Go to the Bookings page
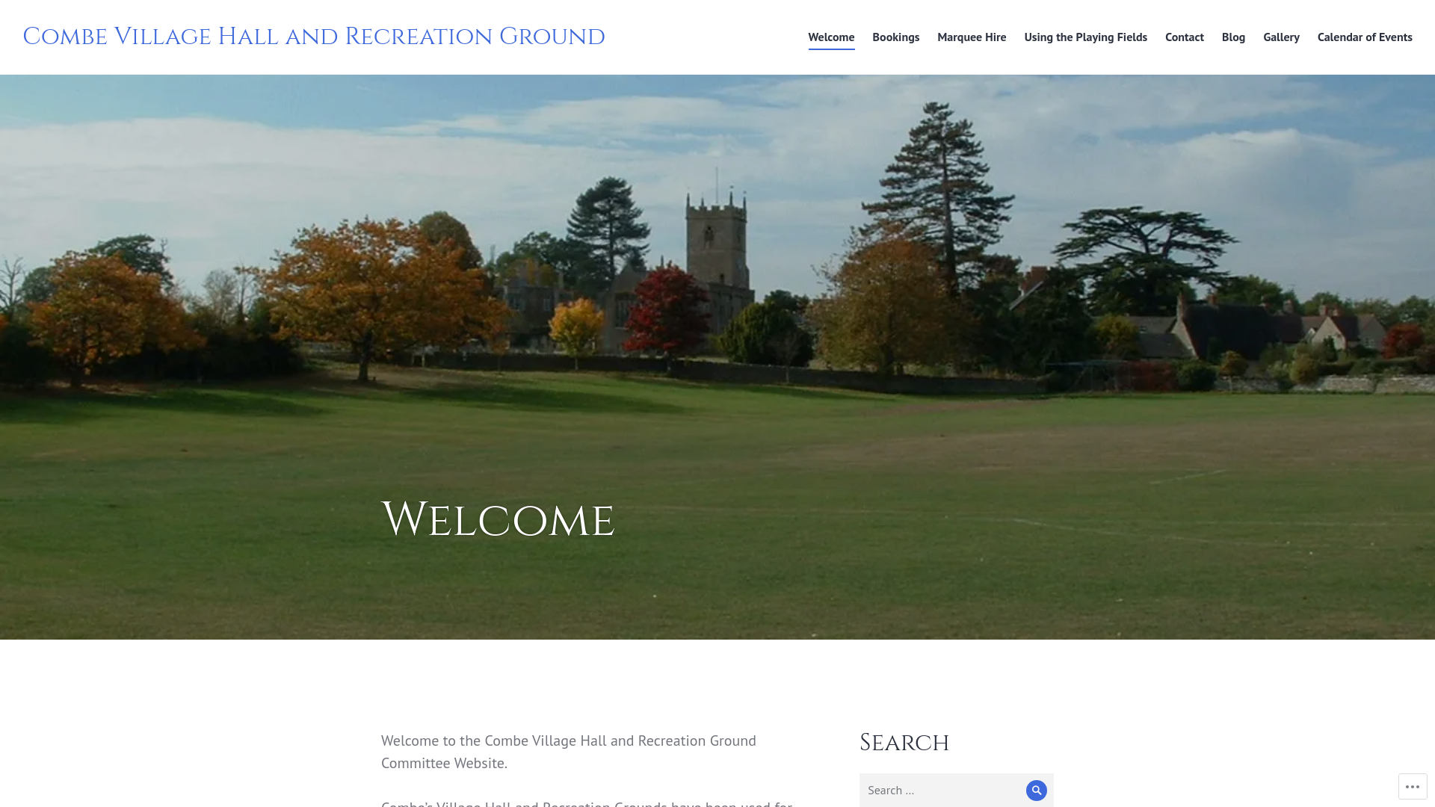The image size is (1435, 807). click(x=895, y=37)
